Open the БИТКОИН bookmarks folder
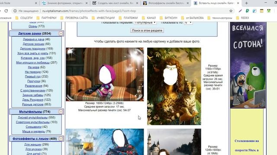 [168, 18]
